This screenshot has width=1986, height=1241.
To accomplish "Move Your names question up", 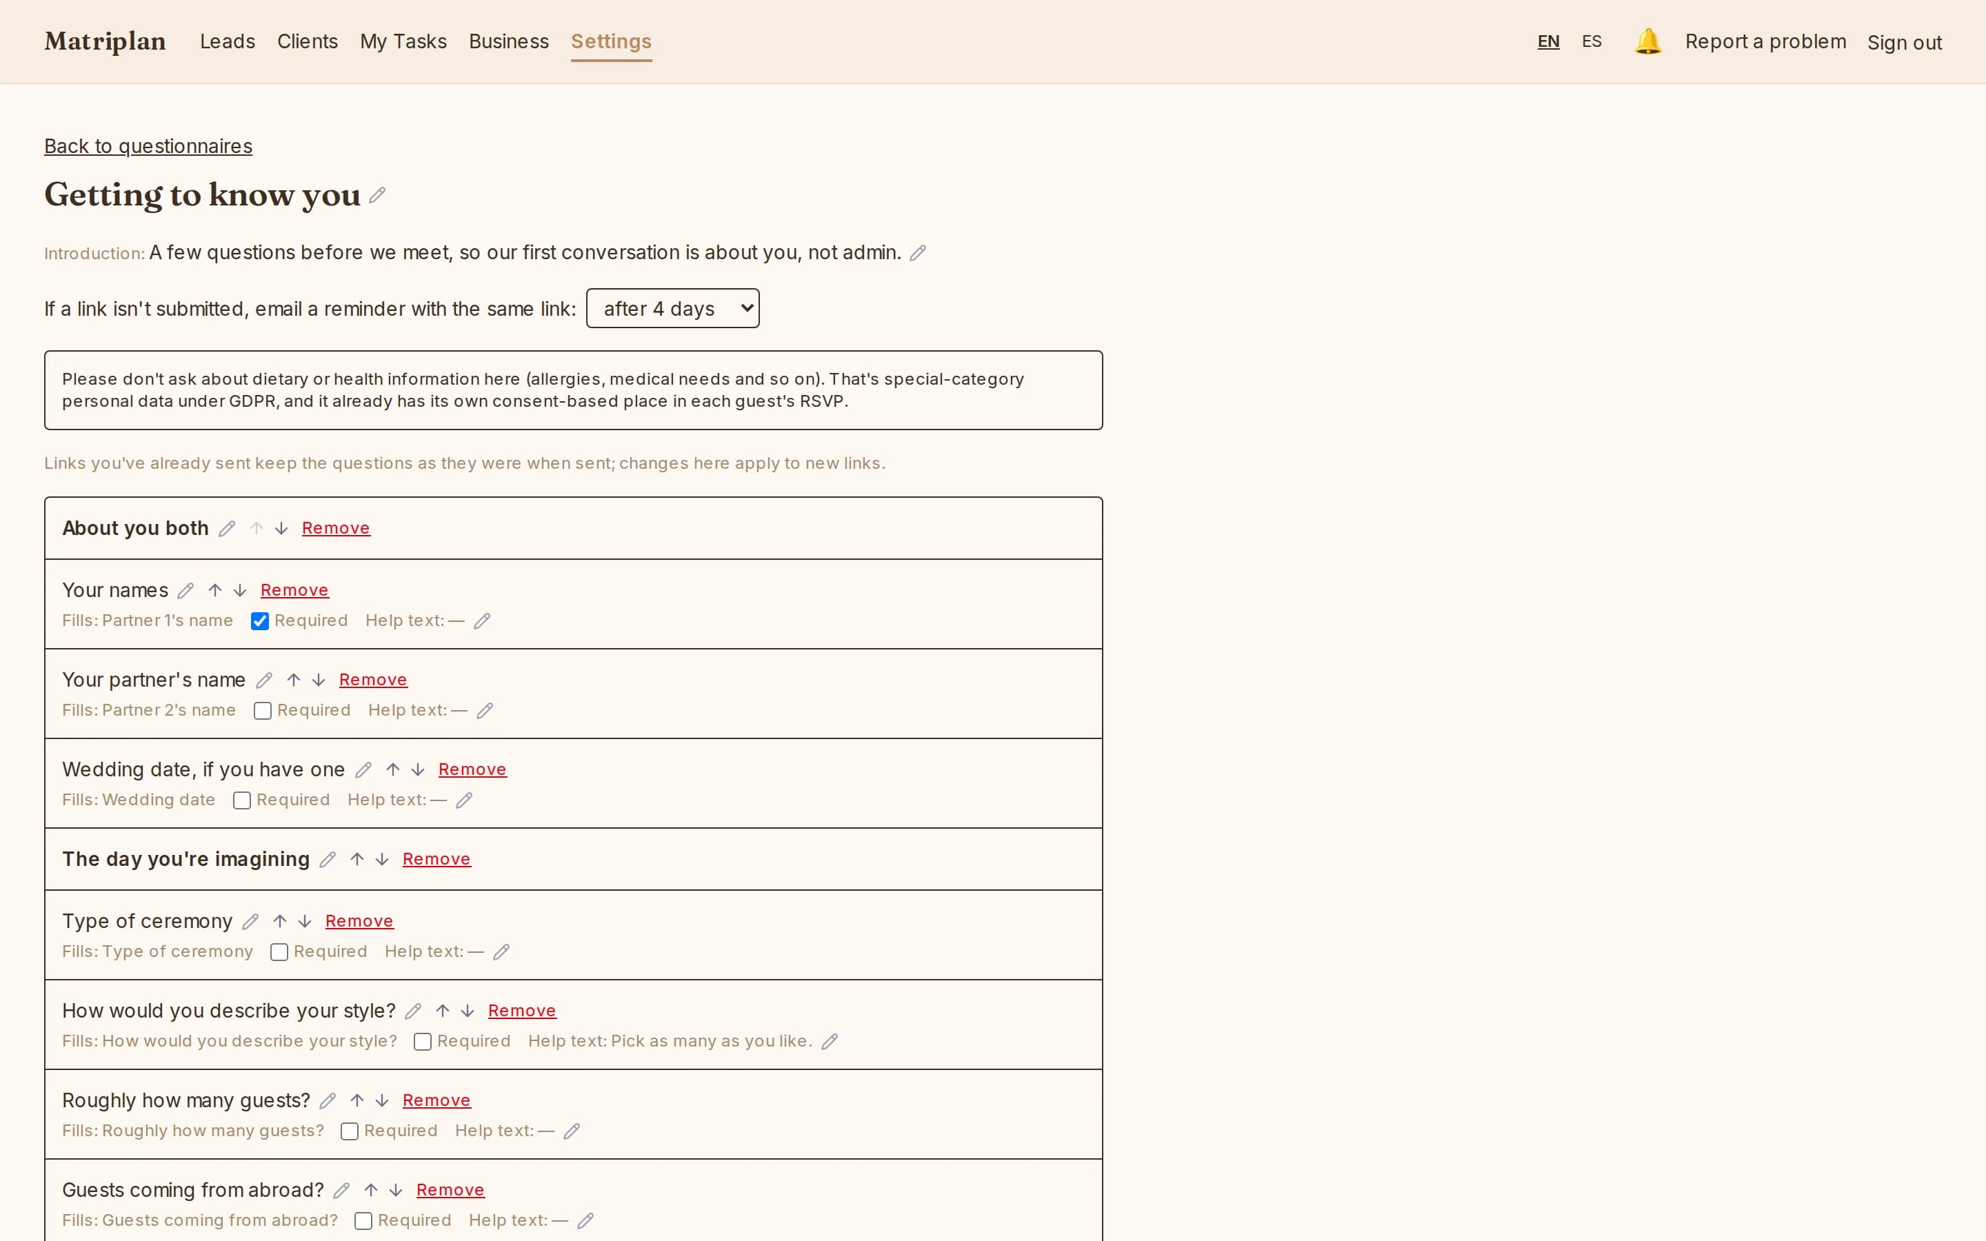I will [215, 591].
